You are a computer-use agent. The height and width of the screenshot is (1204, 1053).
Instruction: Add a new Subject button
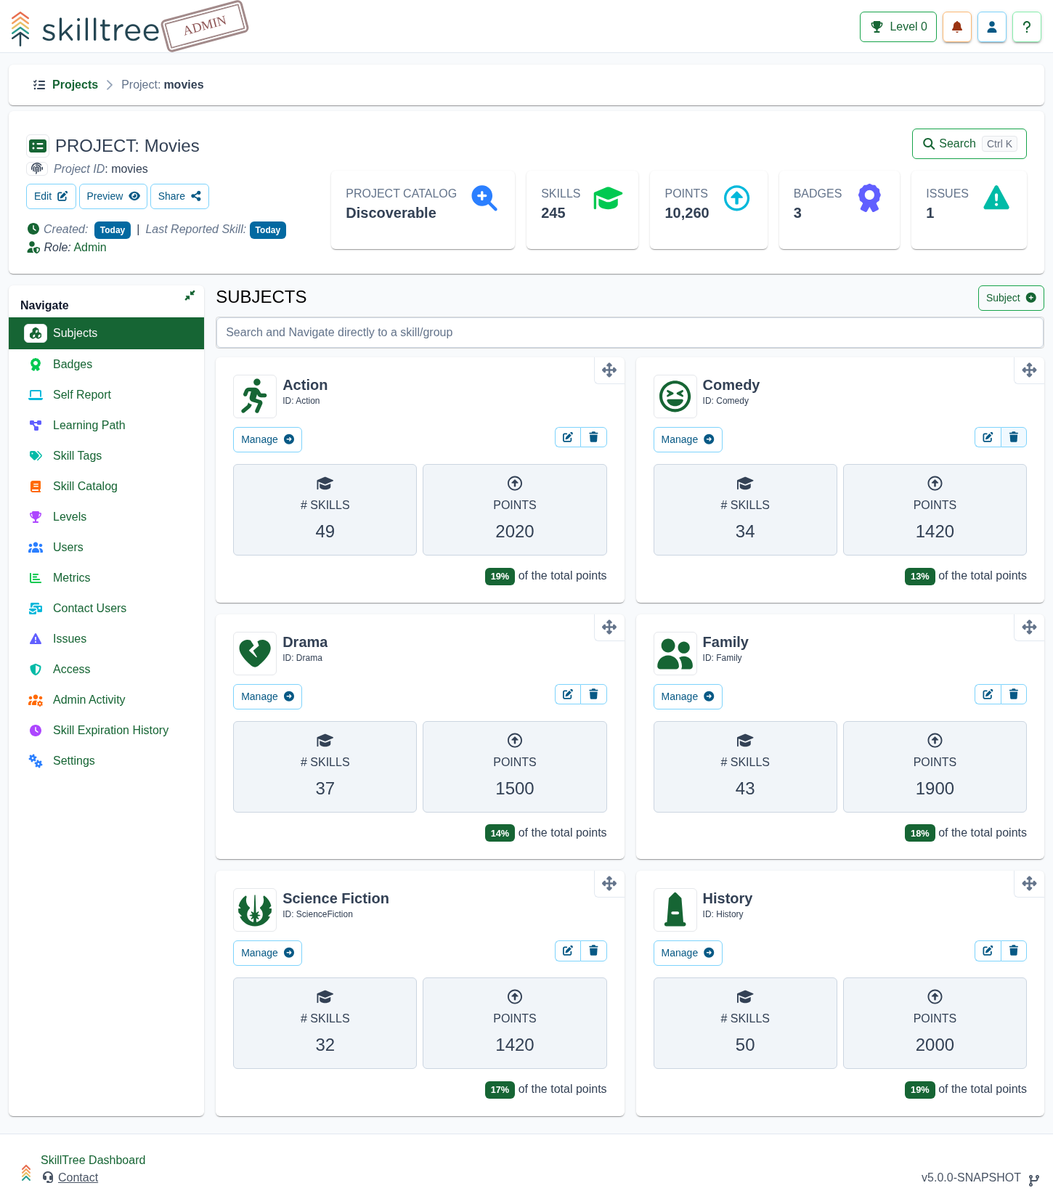point(1011,298)
